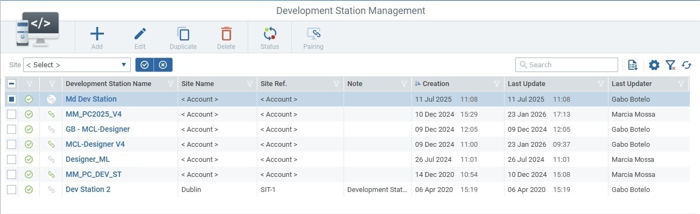Open the Last Updater column filter
This screenshot has height=214, width=700.
point(681,83)
